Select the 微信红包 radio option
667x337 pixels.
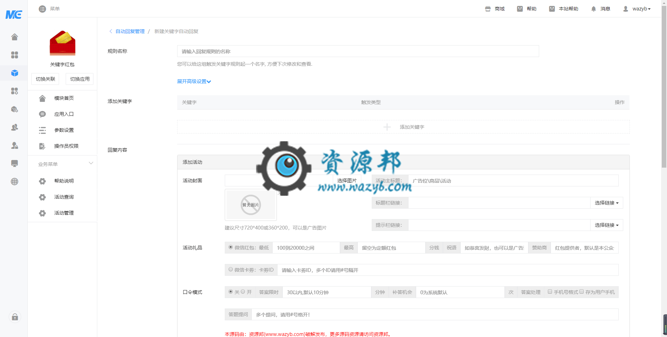(x=231, y=247)
